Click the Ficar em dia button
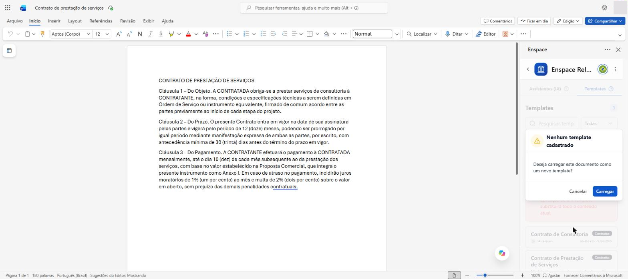 click(534, 21)
